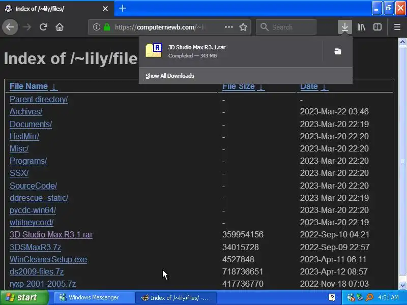This screenshot has height=305, width=407.
Task: Open the Documents/ folder link
Action: click(31, 124)
